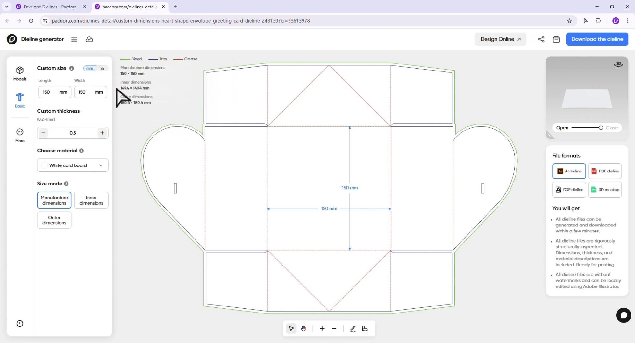Screen dimensions: 635x343
Task: View site information icon in address bar
Action: tap(45, 21)
